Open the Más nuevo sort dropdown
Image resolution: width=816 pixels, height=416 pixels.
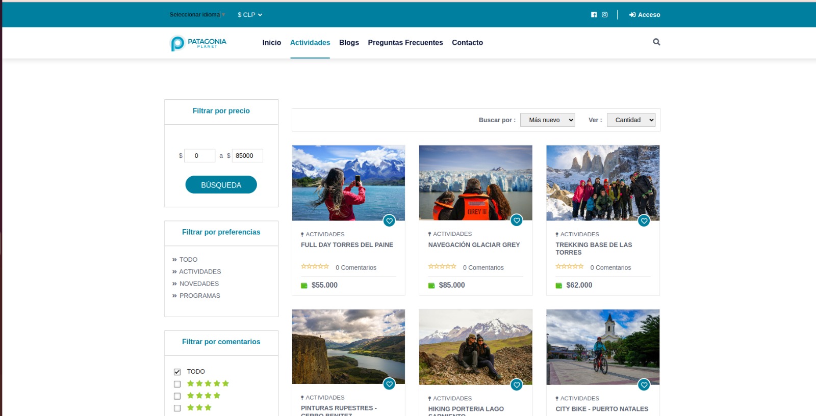point(547,120)
